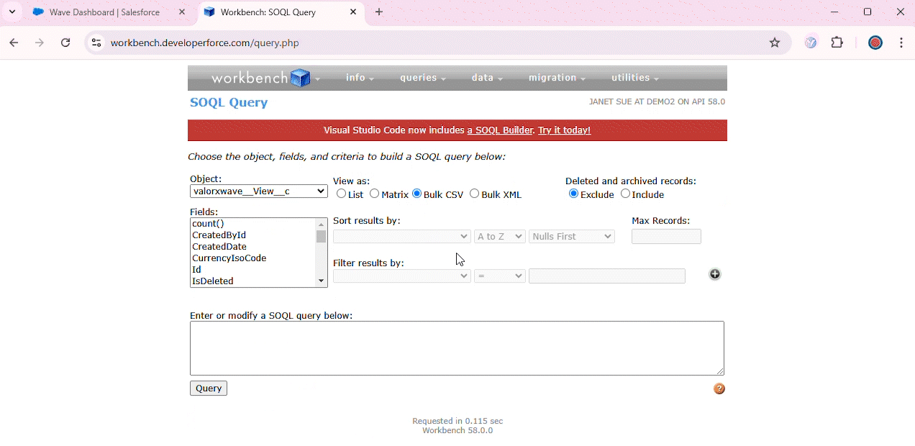The height and width of the screenshot is (446, 915).
Task: Open the utilities menu
Action: click(635, 78)
